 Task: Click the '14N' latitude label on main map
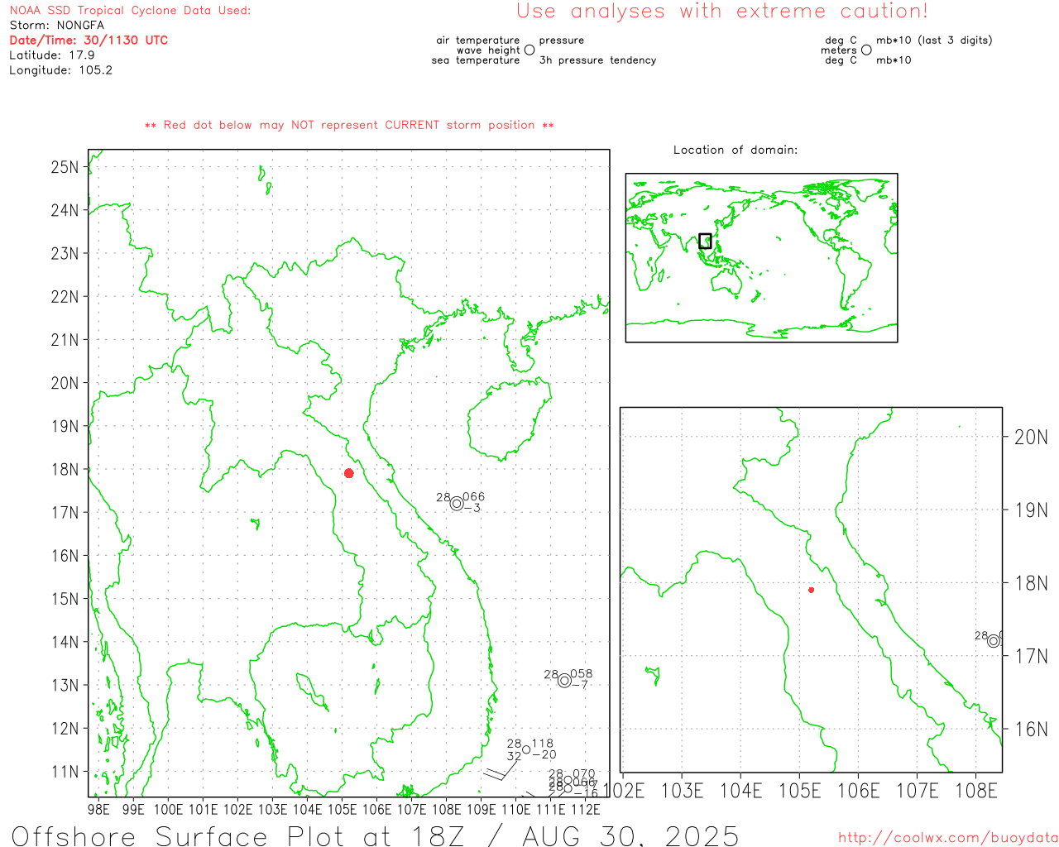[65, 642]
